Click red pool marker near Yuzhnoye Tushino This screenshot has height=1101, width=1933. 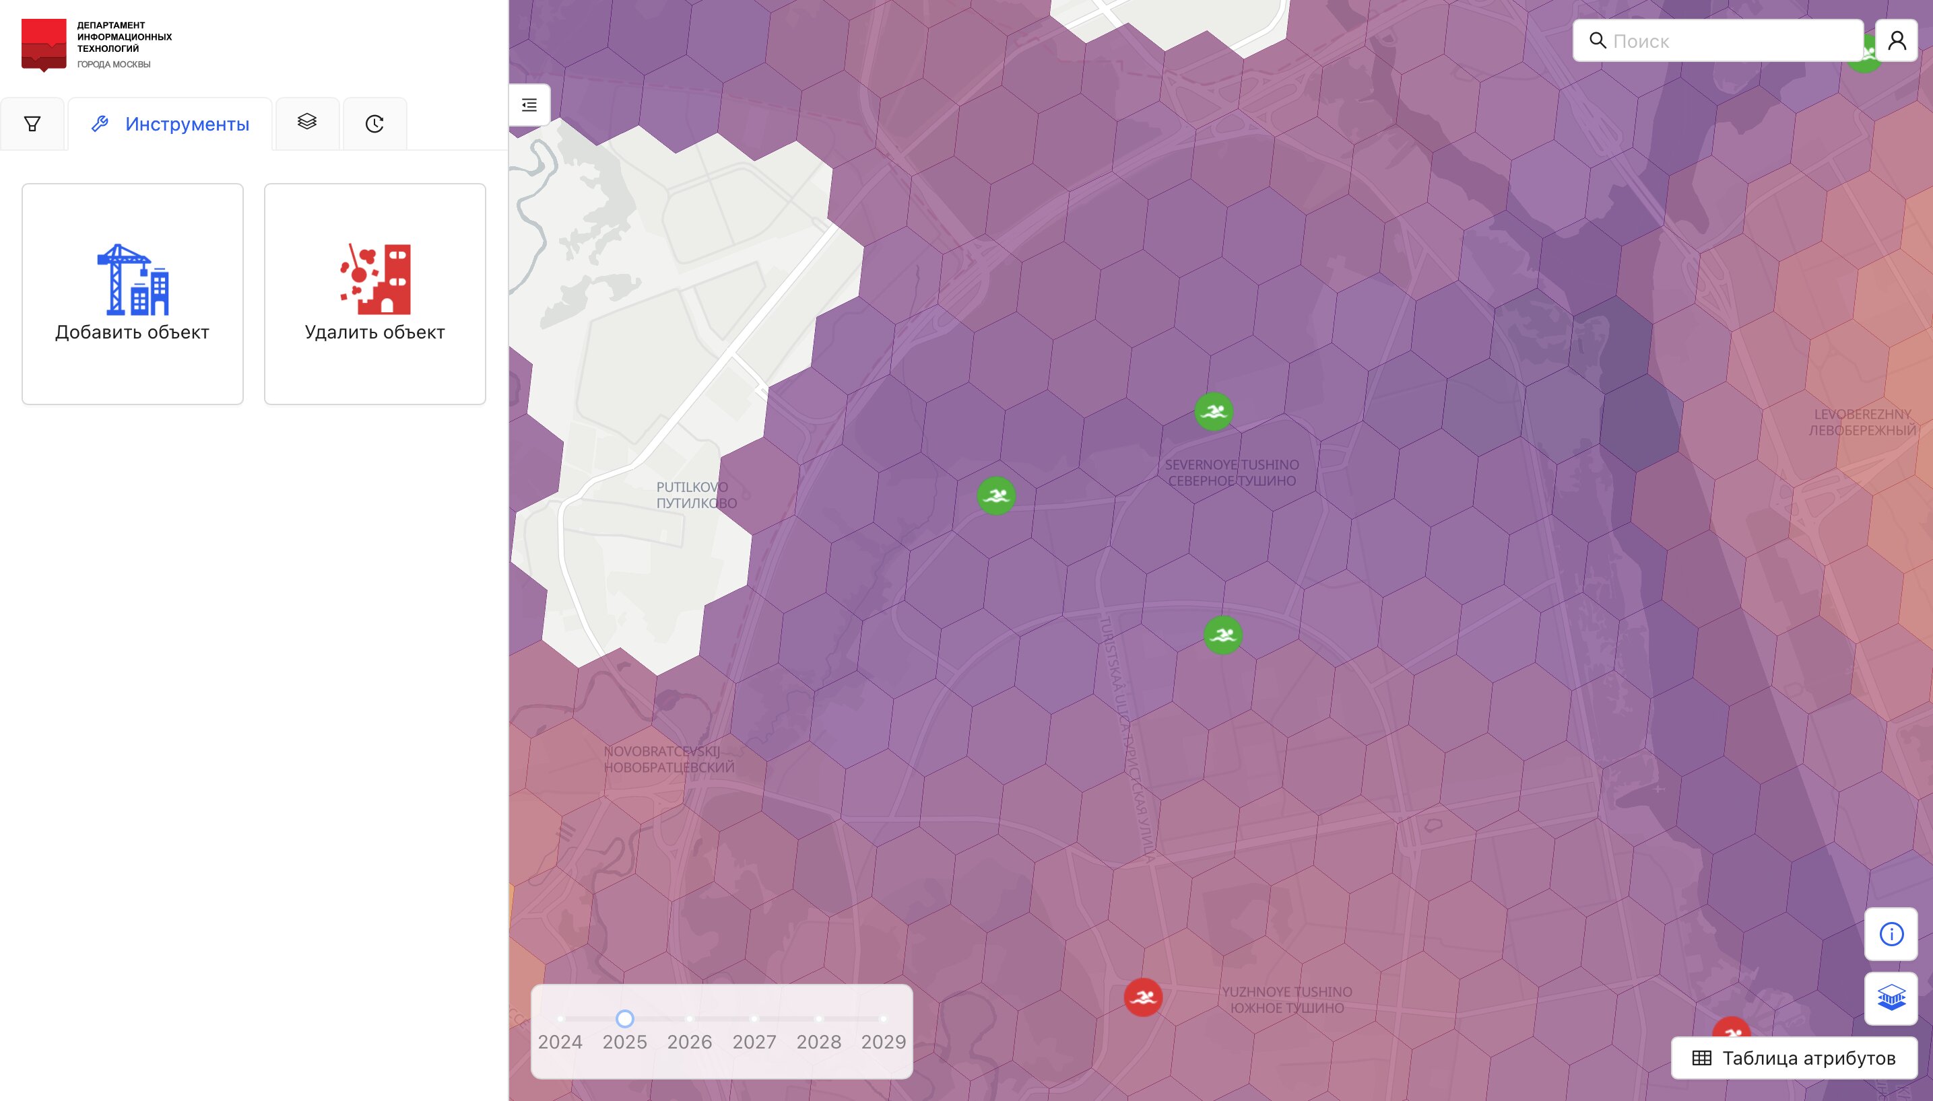point(1142,997)
